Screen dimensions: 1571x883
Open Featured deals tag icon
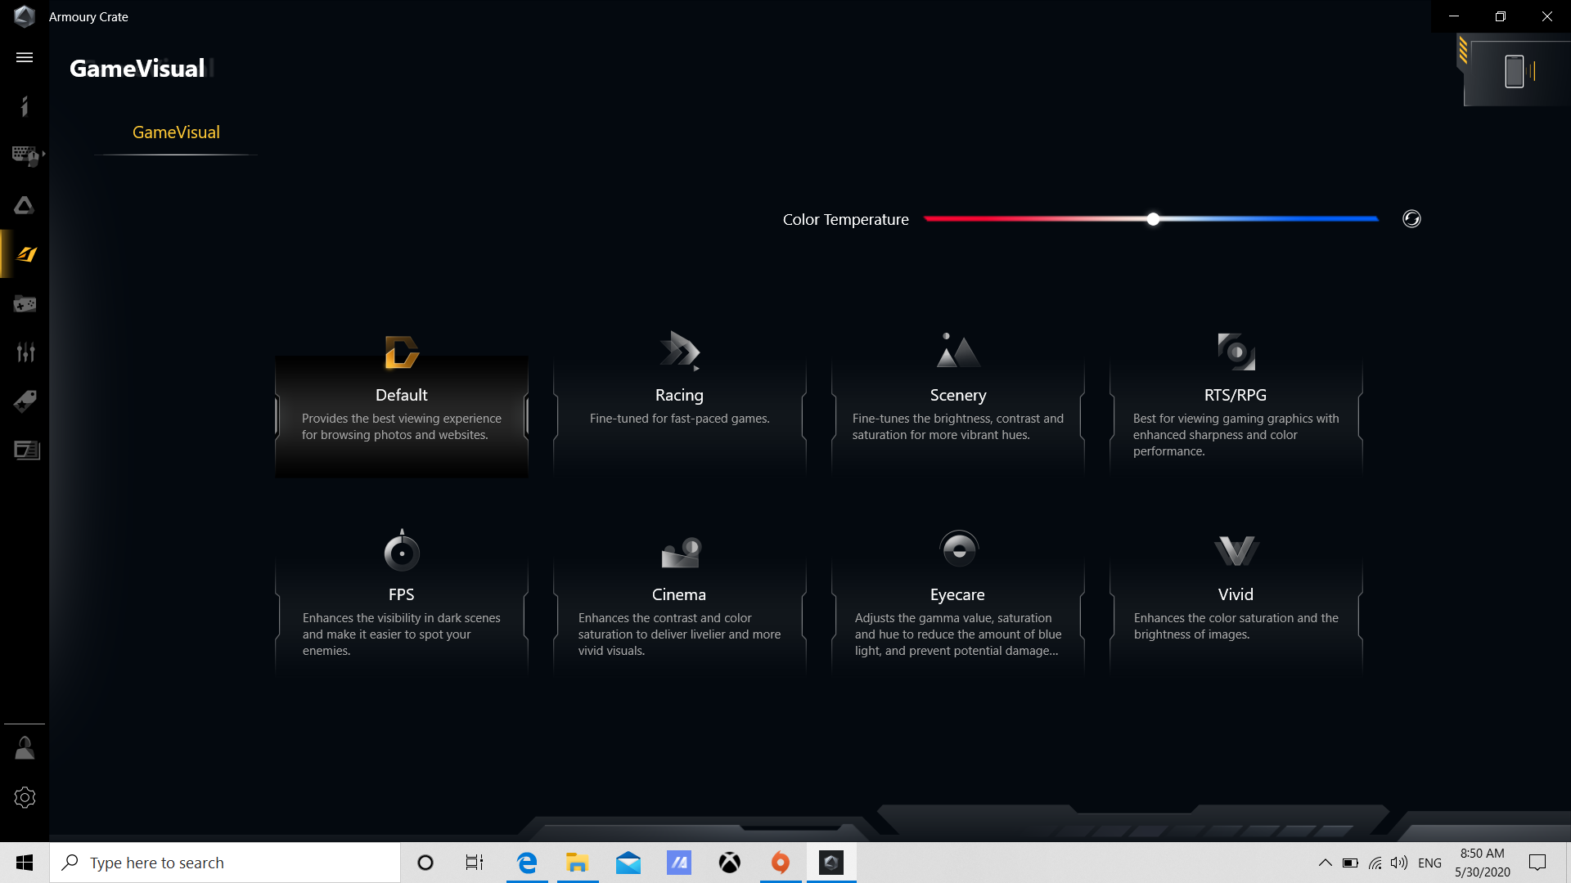click(25, 401)
